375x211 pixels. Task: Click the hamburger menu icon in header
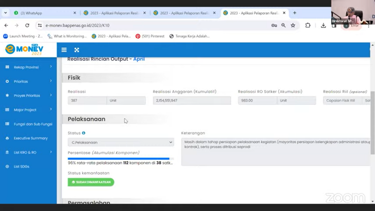coord(64,50)
